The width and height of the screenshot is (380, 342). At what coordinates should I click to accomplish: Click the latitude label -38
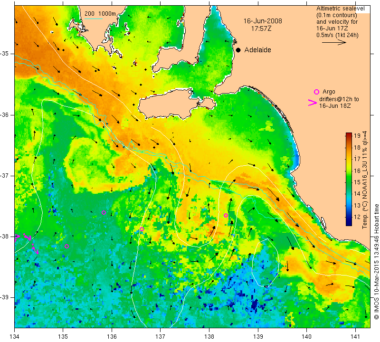pyautogui.click(x=4, y=237)
